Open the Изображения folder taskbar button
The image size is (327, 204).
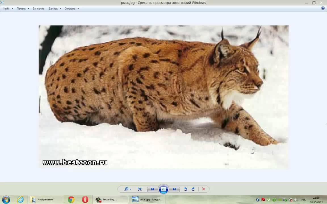coord(45,199)
